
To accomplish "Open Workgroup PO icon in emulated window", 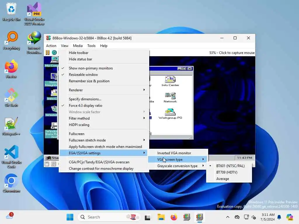I will pos(170,114).
